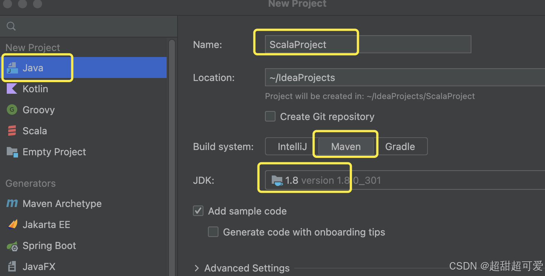Screen dimensions: 545x276
Task: Click the New Project section heading
Action: point(33,48)
